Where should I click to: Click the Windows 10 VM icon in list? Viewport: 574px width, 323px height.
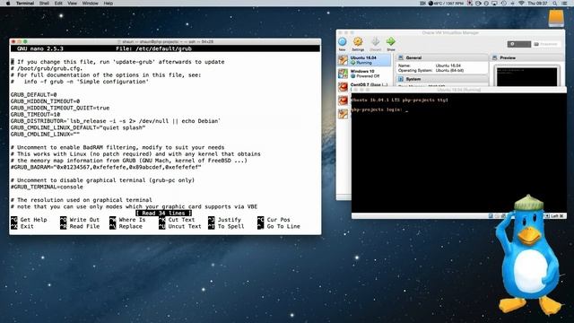click(343, 74)
